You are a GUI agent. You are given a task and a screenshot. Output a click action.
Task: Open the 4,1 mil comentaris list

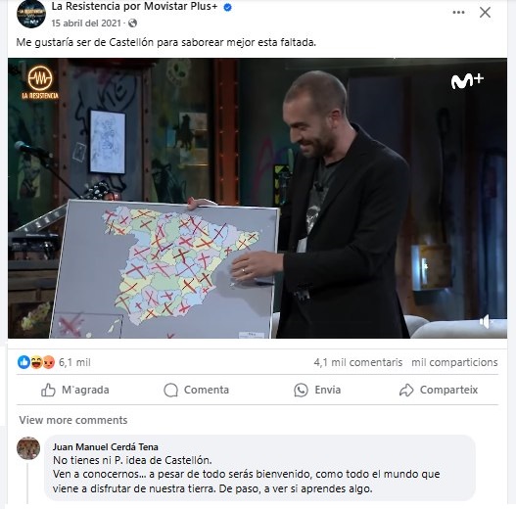click(x=358, y=362)
